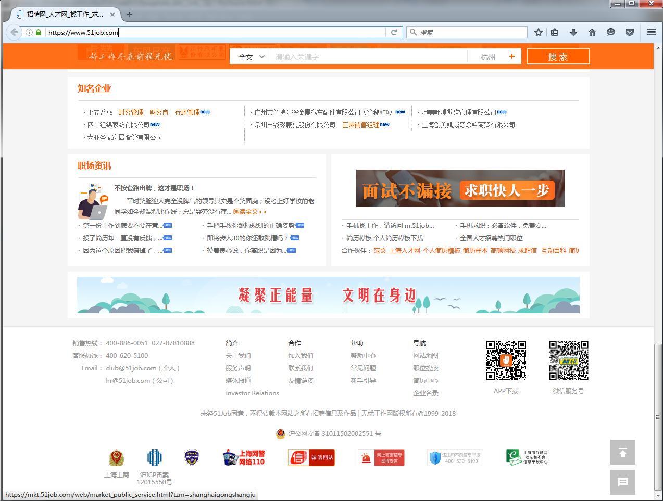Open the 高顿网校 partner link
This screenshot has height=501, width=663.
503,251
